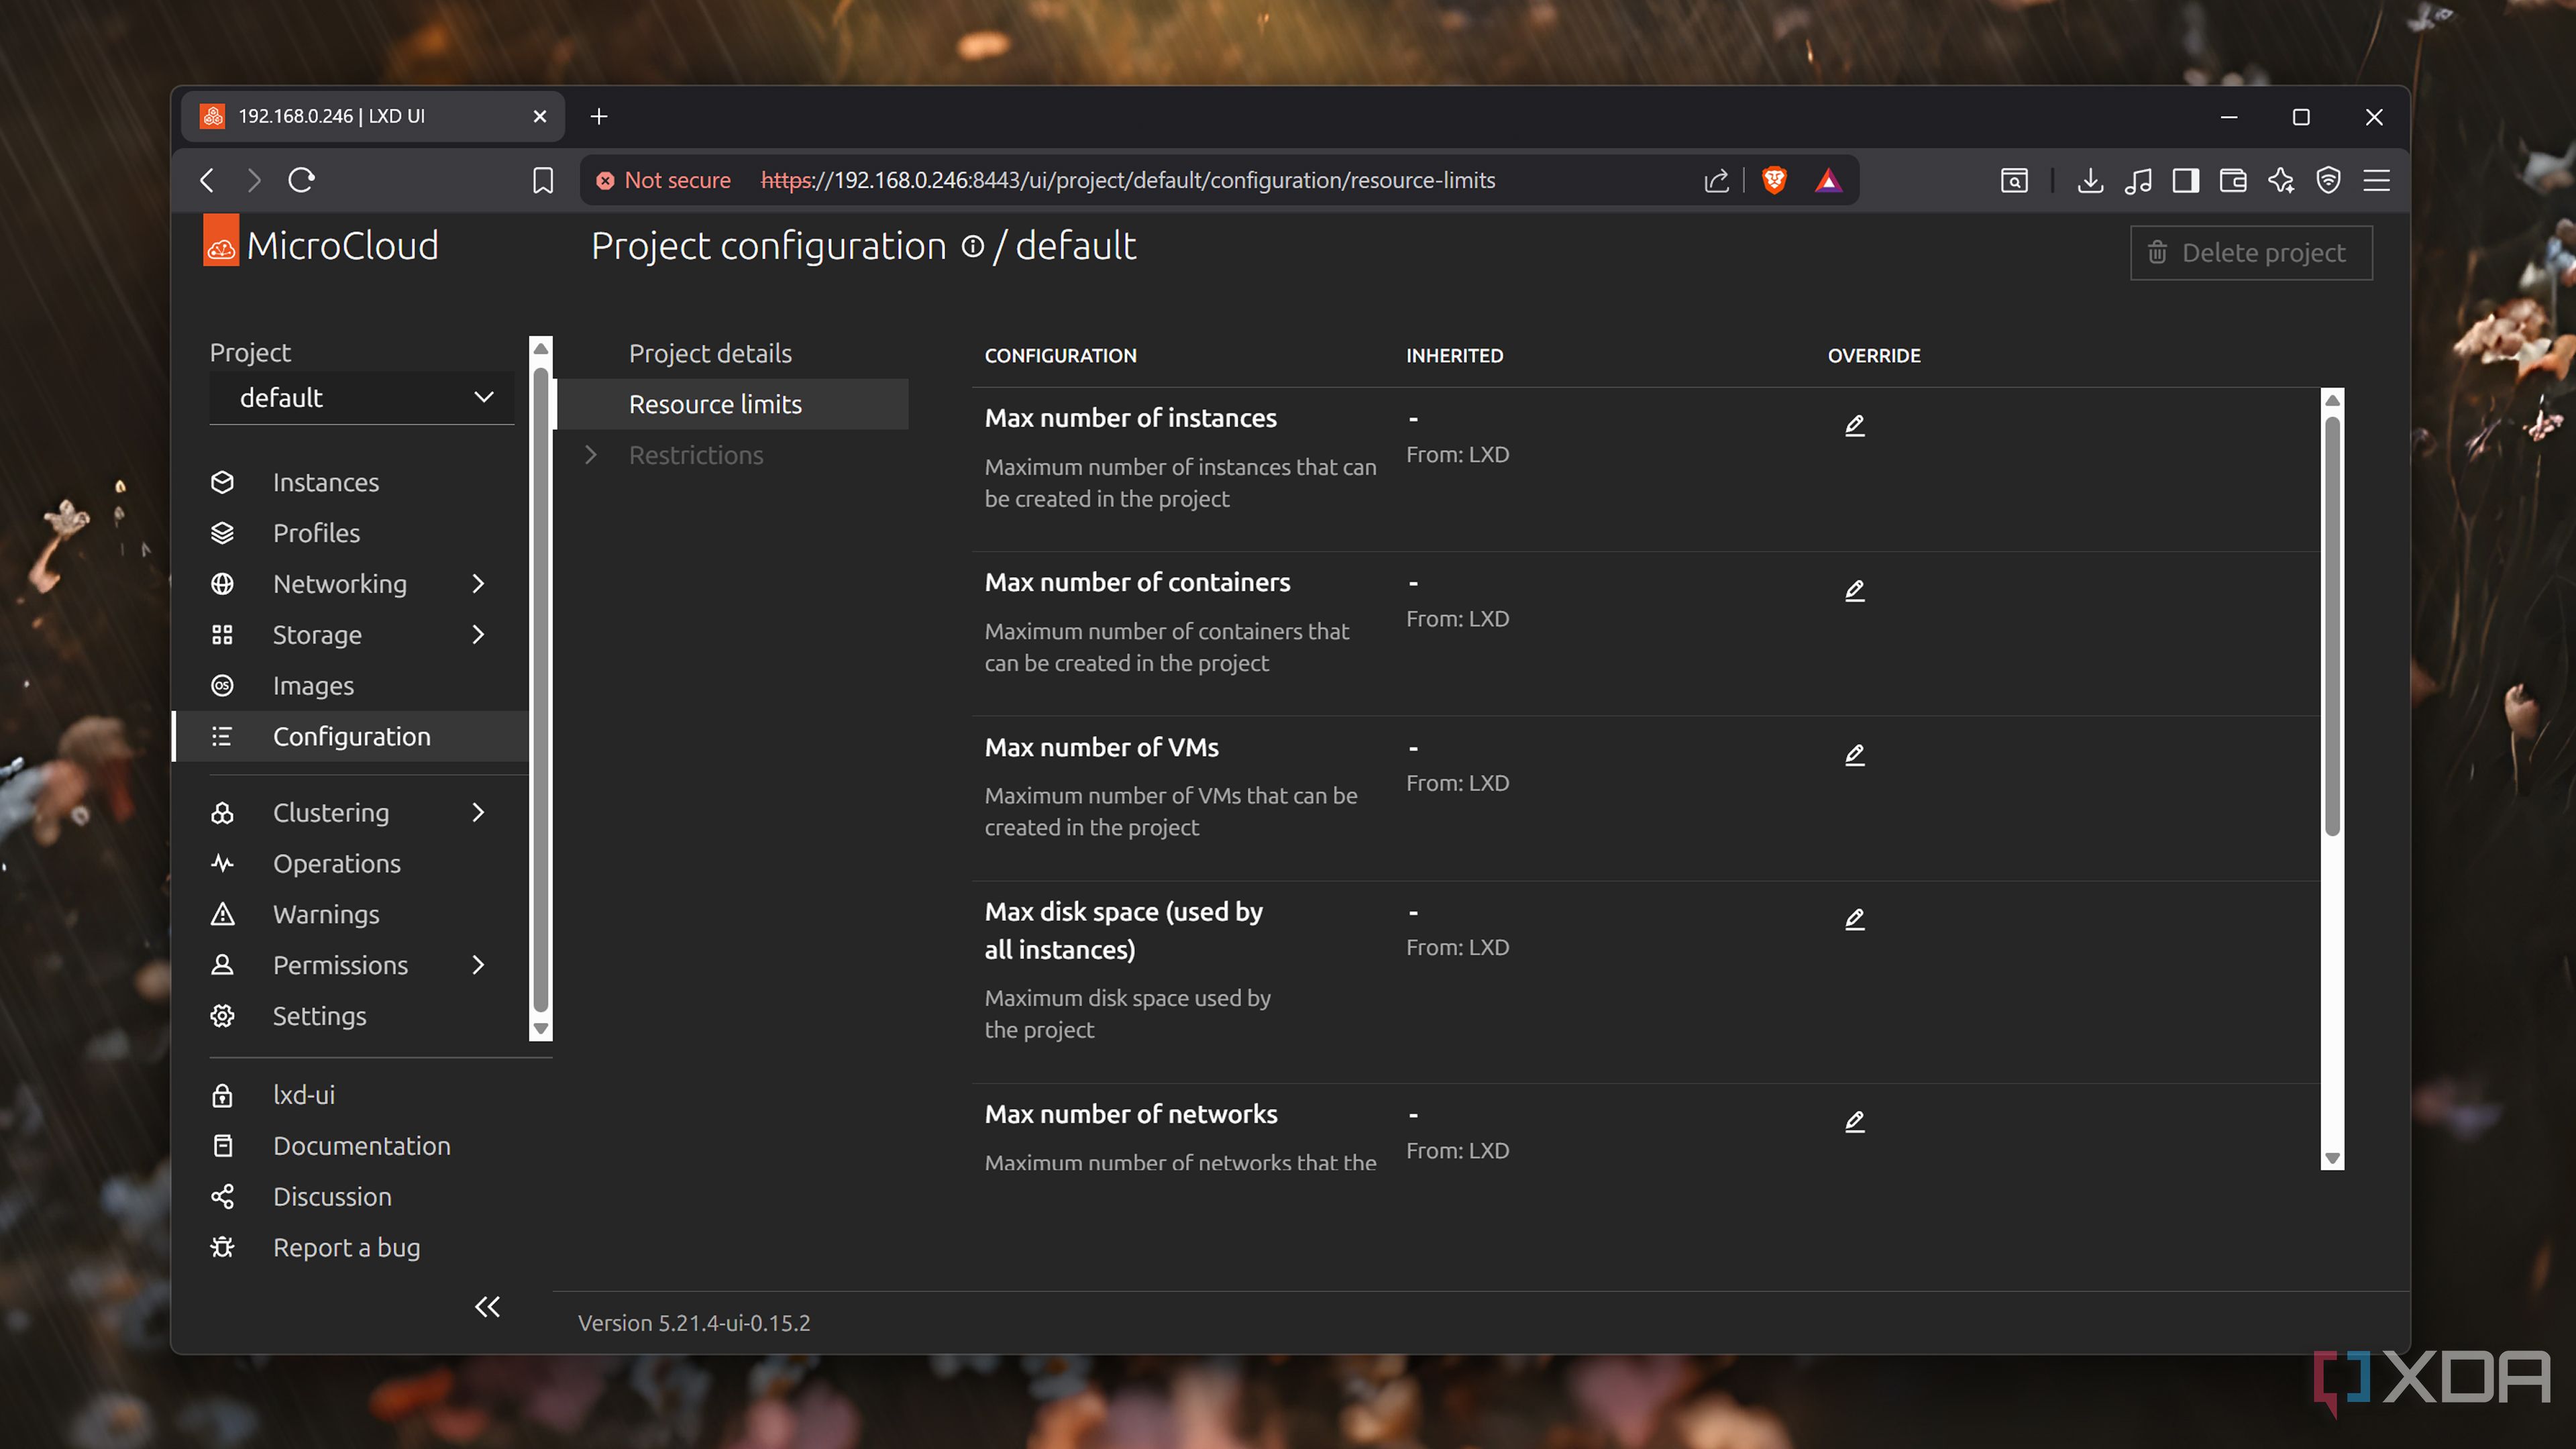Expand the Storage submenu
The height and width of the screenshot is (1449, 2576).
[478, 635]
